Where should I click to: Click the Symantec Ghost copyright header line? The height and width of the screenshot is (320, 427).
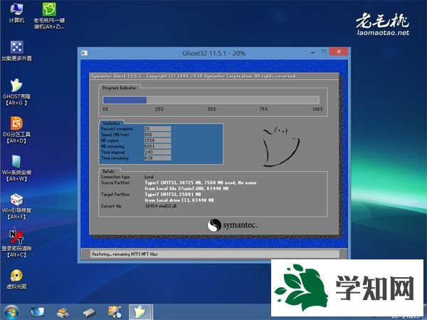[194, 76]
